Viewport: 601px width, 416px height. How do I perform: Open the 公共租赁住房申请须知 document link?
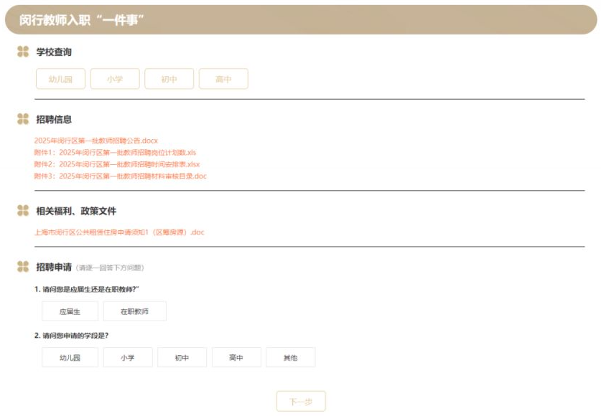[x=119, y=232]
